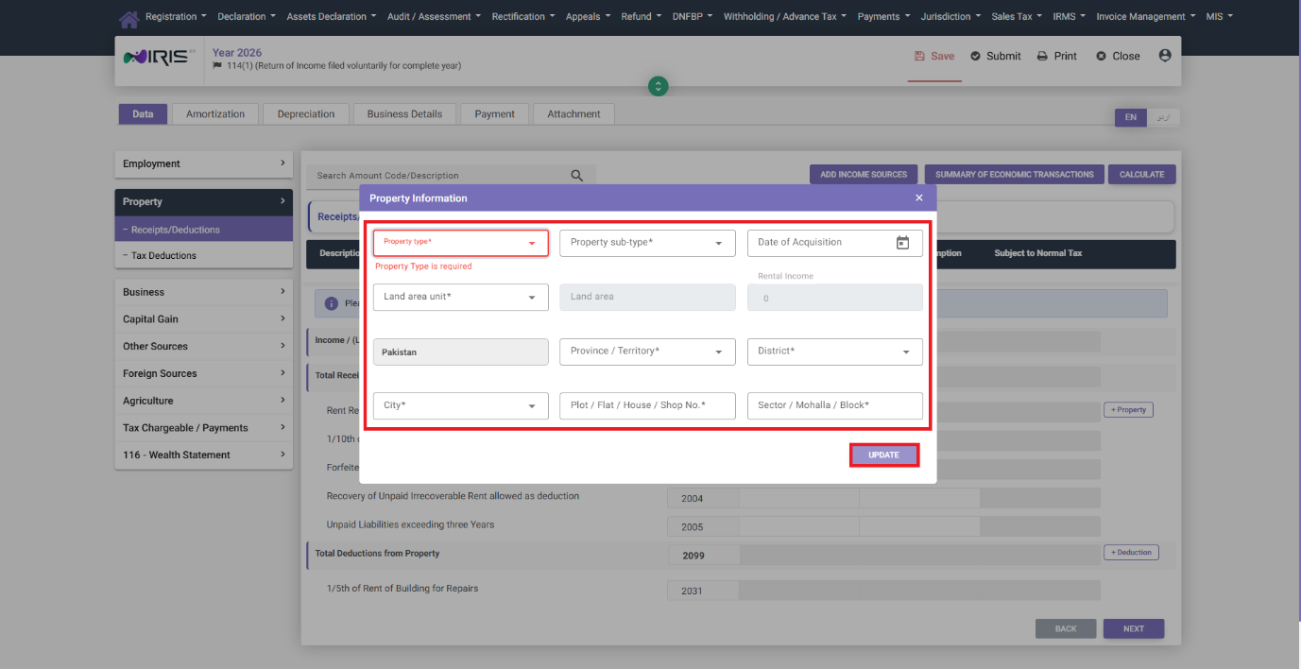Print the return
The image size is (1301, 669).
[1056, 56]
